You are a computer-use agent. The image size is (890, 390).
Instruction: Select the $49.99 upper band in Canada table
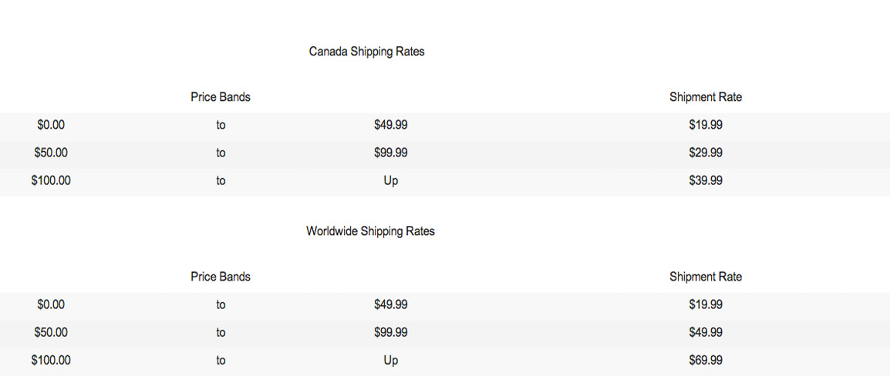pos(390,125)
